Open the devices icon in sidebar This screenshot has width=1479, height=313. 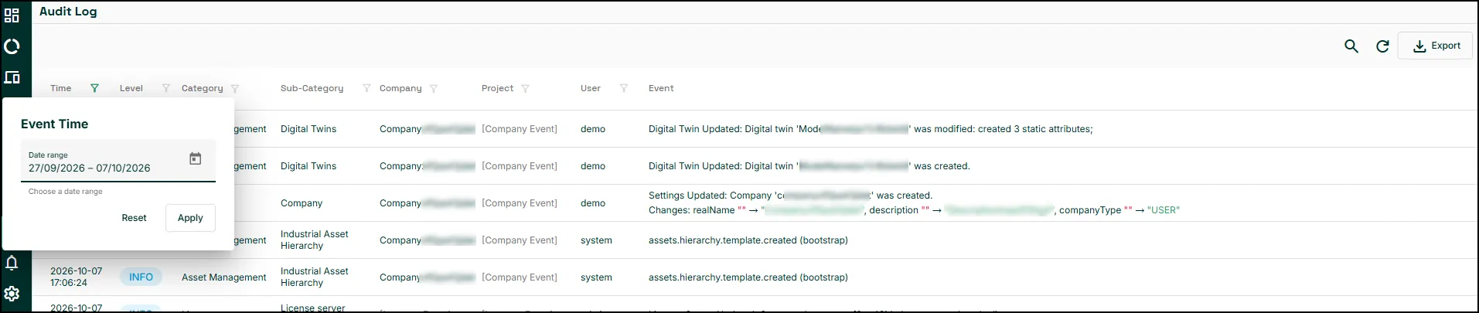(x=12, y=77)
